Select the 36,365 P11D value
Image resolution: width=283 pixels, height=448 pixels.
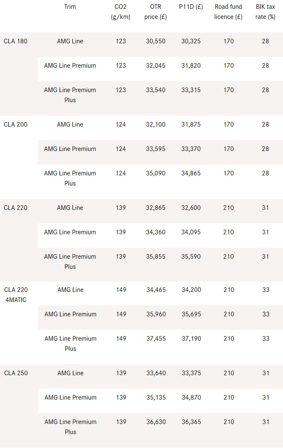191,422
